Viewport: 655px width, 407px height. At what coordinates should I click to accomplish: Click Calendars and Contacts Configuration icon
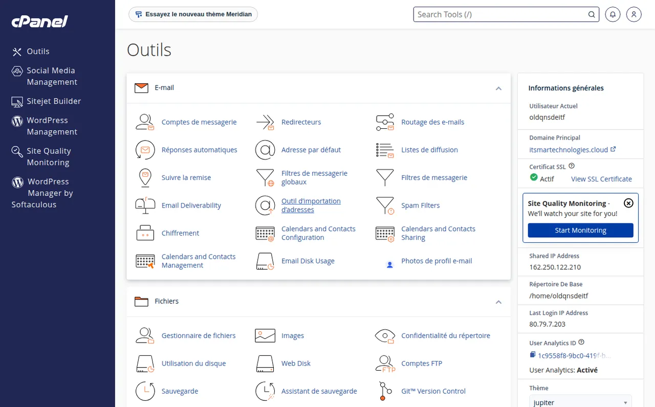tap(265, 233)
